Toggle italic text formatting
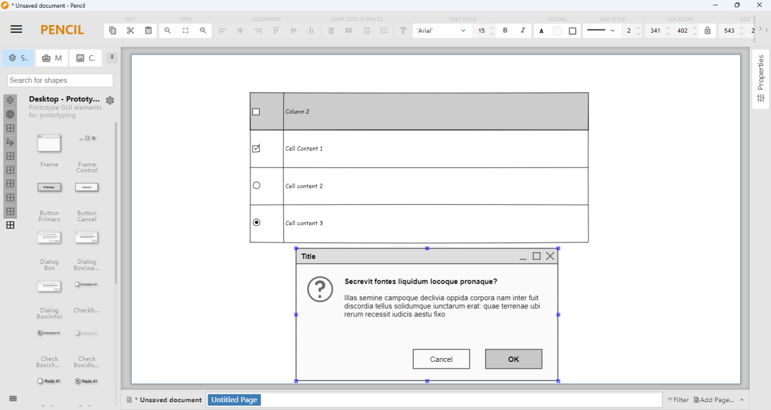771x410 pixels. click(522, 30)
